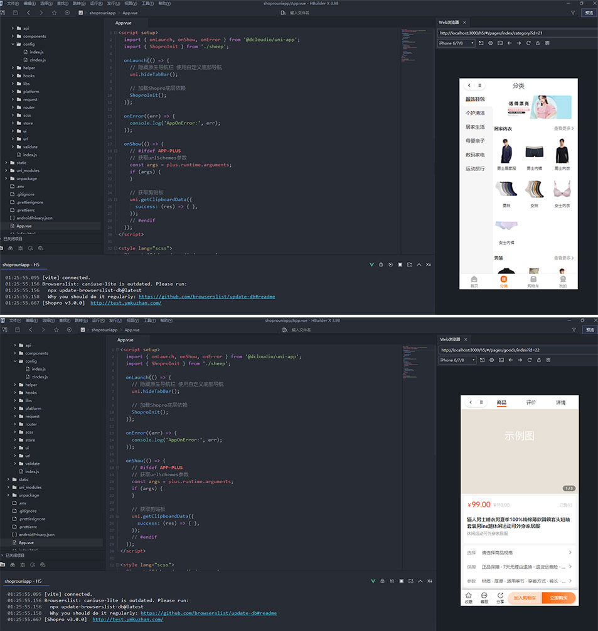Click the 立即购买 buy now button
The height and width of the screenshot is (631, 598).
click(x=558, y=598)
